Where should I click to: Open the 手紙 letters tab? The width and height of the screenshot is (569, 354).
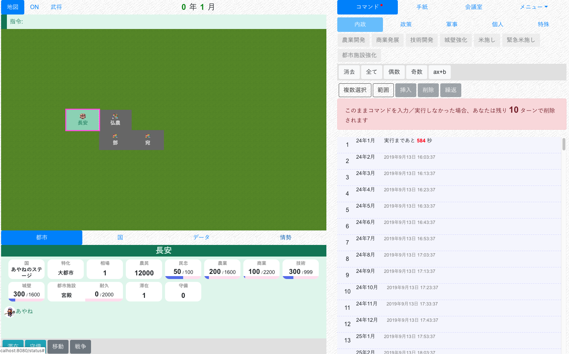pyautogui.click(x=422, y=7)
